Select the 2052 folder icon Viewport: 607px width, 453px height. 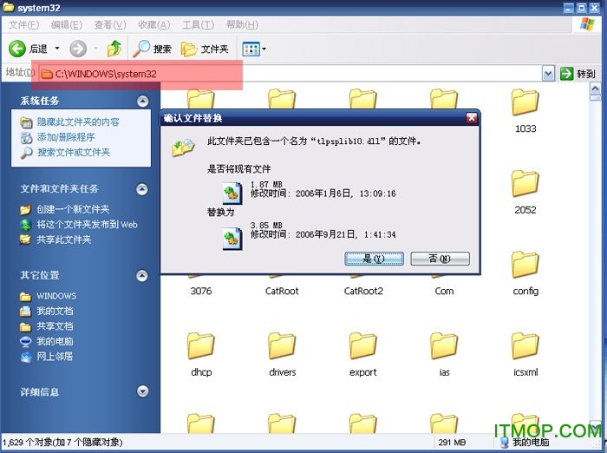tap(525, 184)
